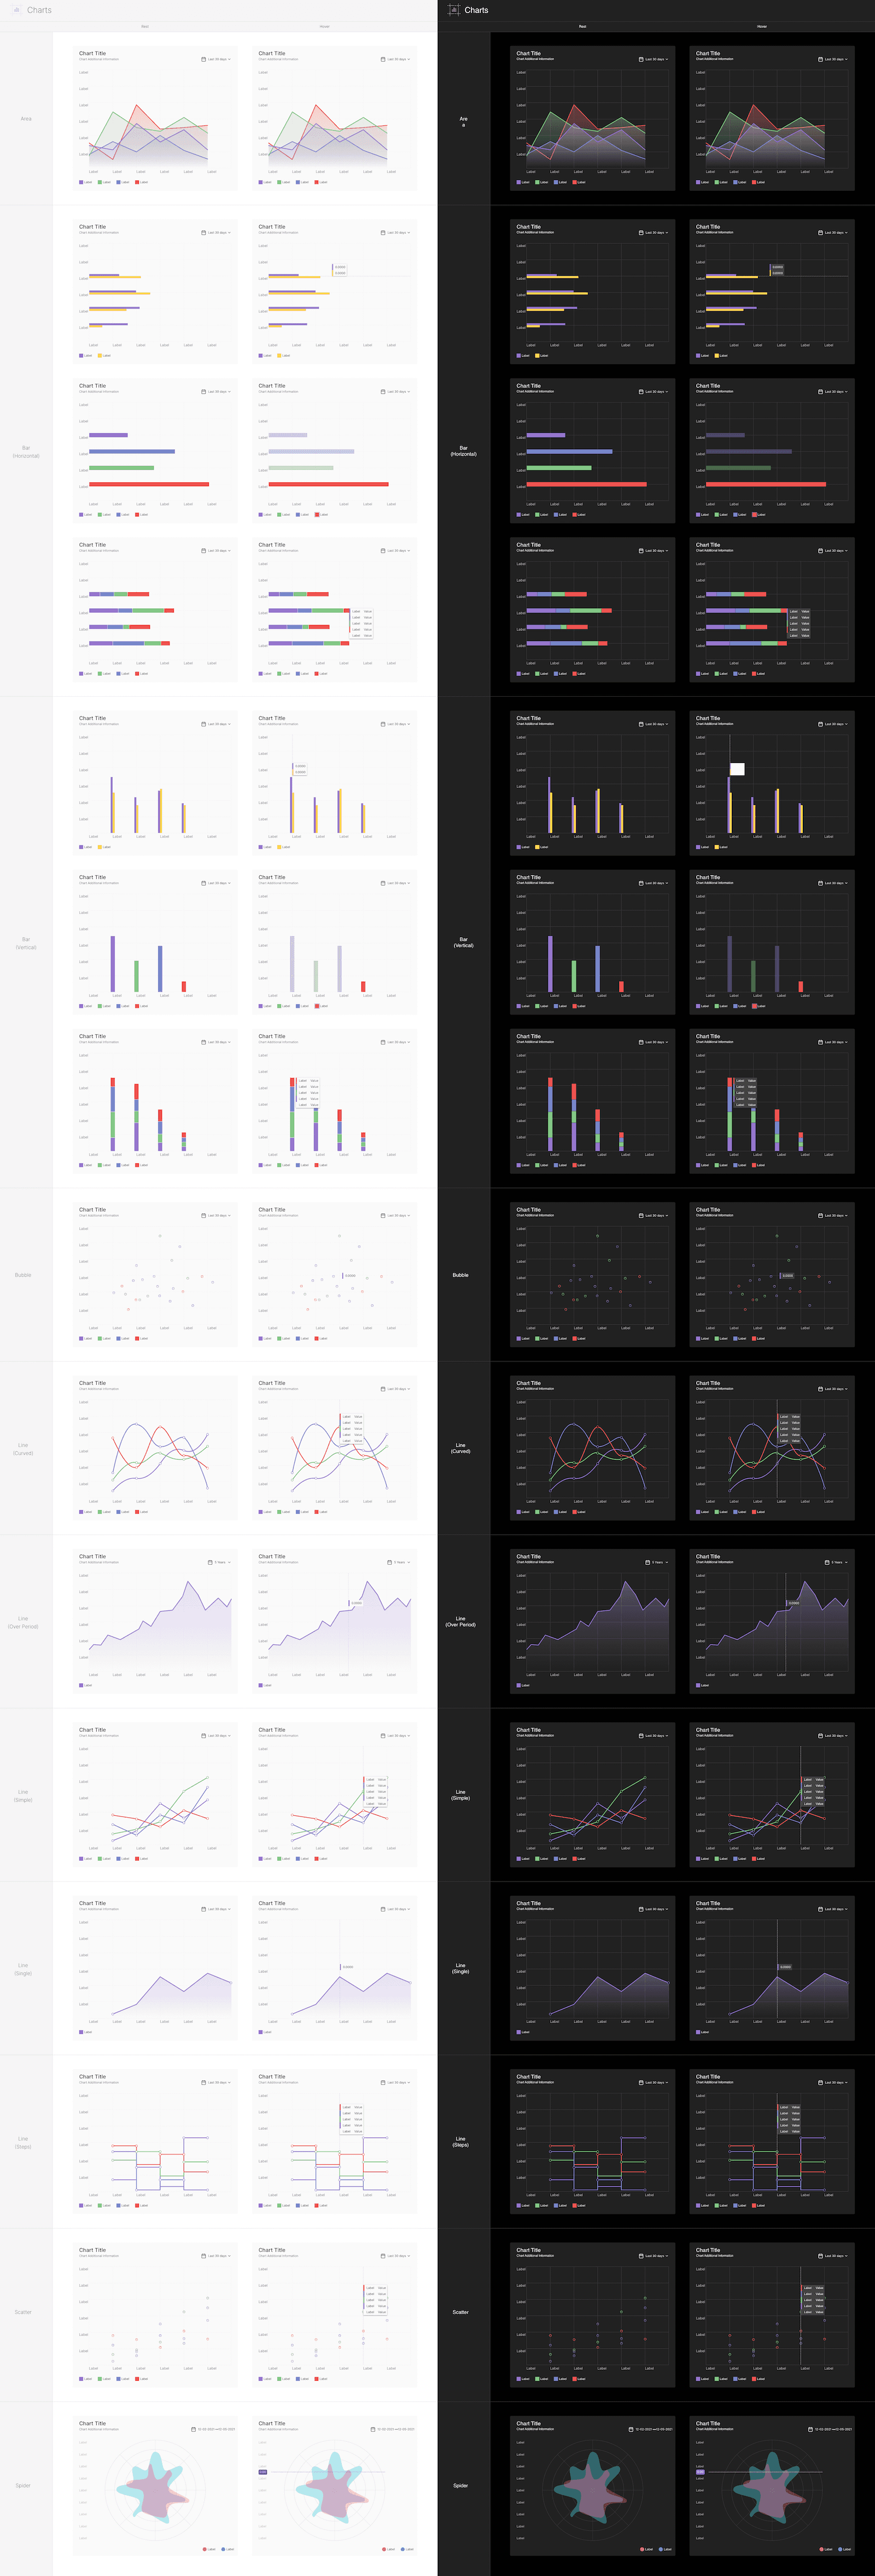Click 'Chart Title' on dark Line (Single) rest chart

coord(529,1903)
